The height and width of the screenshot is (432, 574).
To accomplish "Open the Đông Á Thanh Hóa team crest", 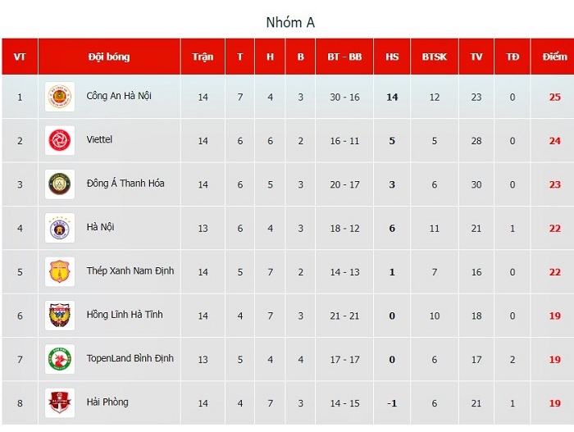I will (x=60, y=184).
